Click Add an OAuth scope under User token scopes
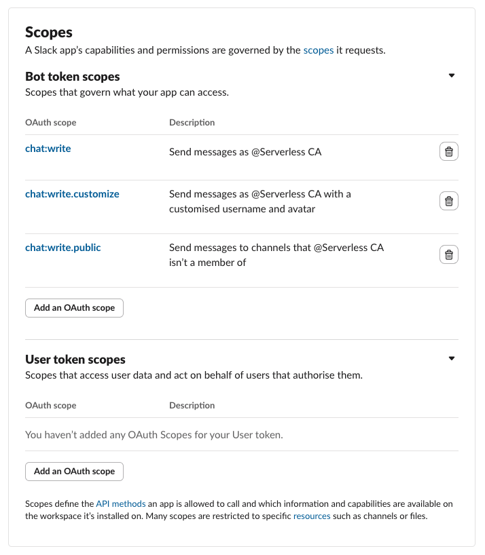 [73, 471]
